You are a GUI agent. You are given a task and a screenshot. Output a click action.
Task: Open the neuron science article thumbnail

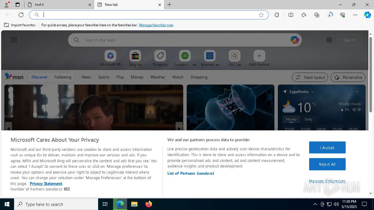click(x=231, y=107)
